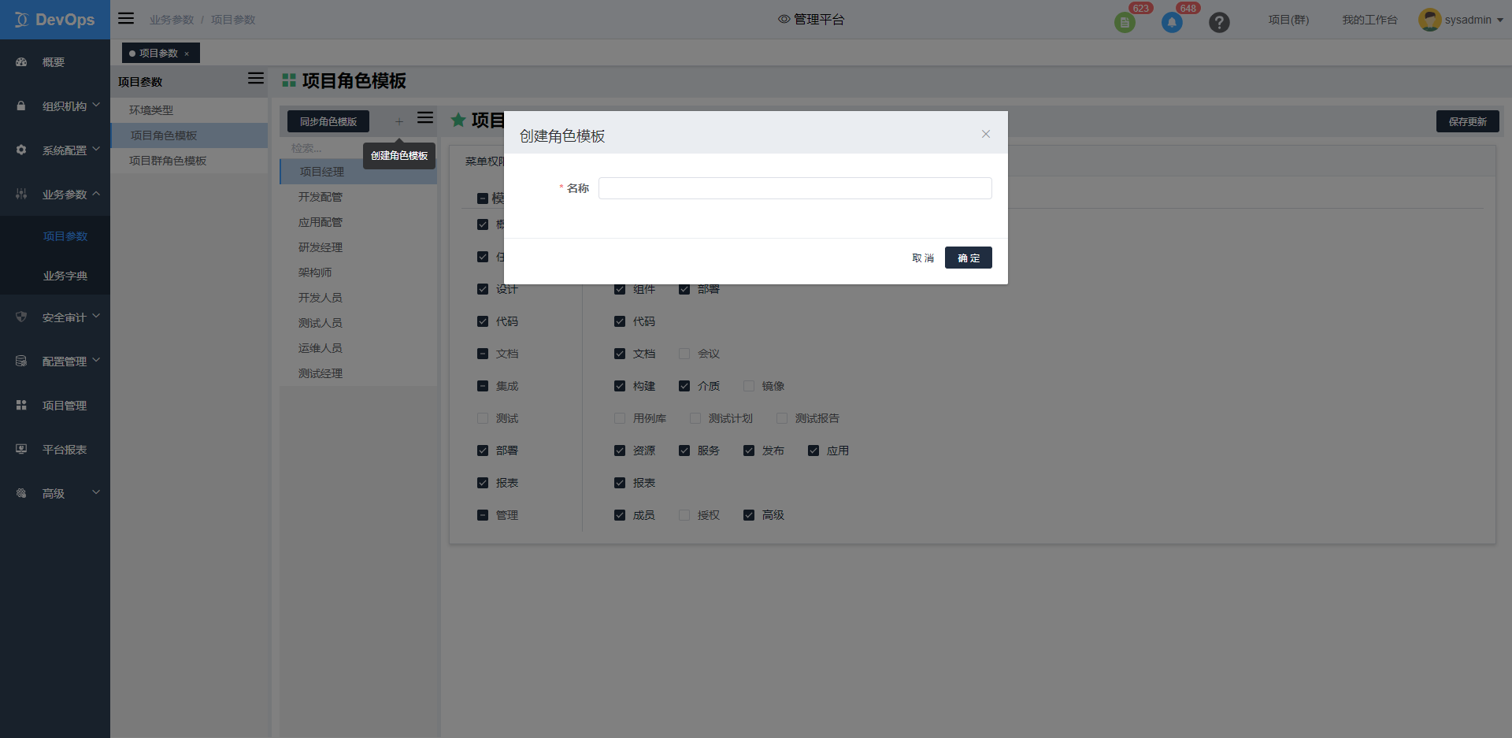Click the grid icon for 项目管理
Image resolution: width=1512 pixels, height=738 pixels.
coord(21,406)
